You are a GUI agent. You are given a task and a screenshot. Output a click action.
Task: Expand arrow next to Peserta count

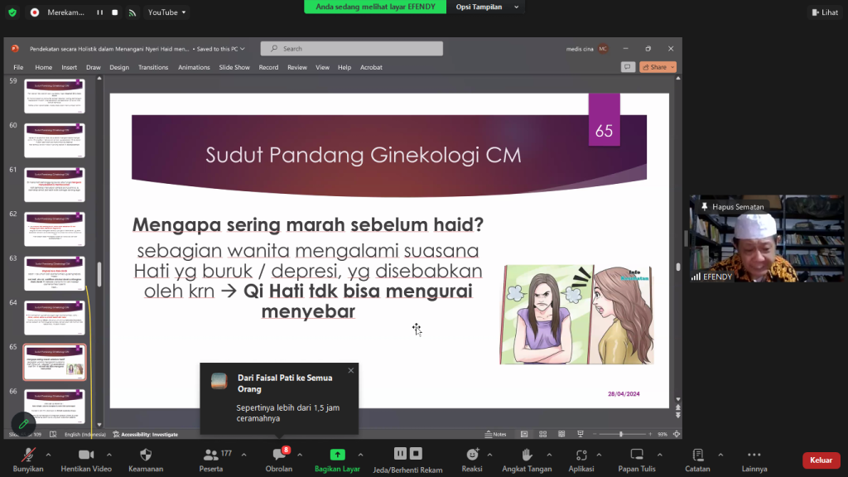pos(244,455)
